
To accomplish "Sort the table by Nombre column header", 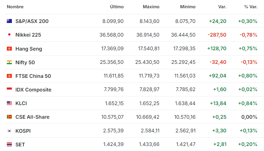I will 15,7.
